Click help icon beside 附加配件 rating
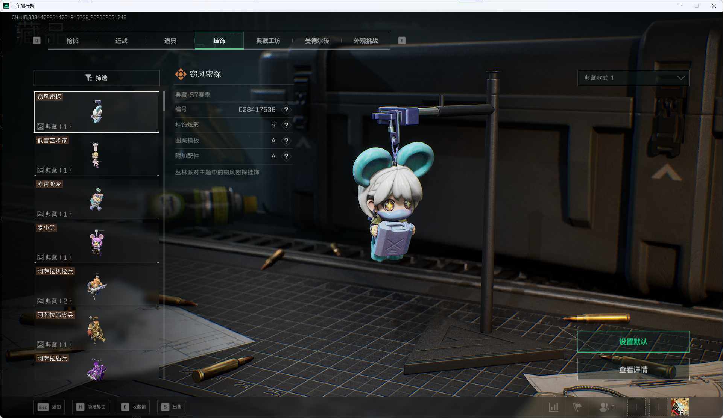The height and width of the screenshot is (418, 723). pos(286,156)
